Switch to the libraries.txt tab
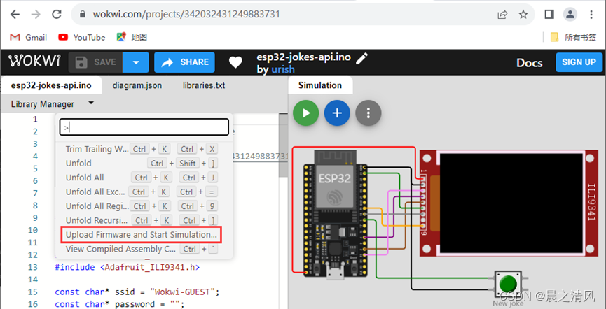Image resolution: width=606 pixels, height=309 pixels. pyautogui.click(x=204, y=85)
